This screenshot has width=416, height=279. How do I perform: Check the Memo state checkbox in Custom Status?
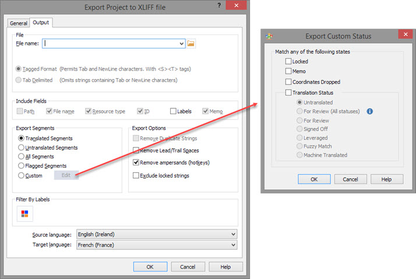(288, 71)
